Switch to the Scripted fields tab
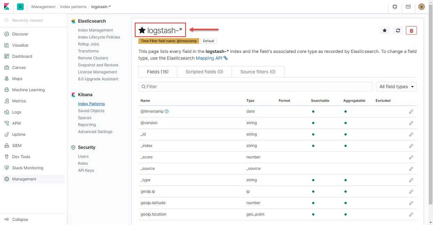 pos(204,71)
